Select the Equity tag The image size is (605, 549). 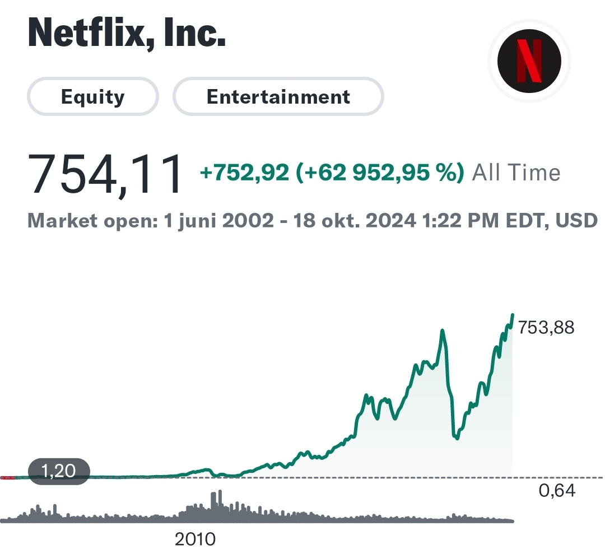(x=93, y=97)
